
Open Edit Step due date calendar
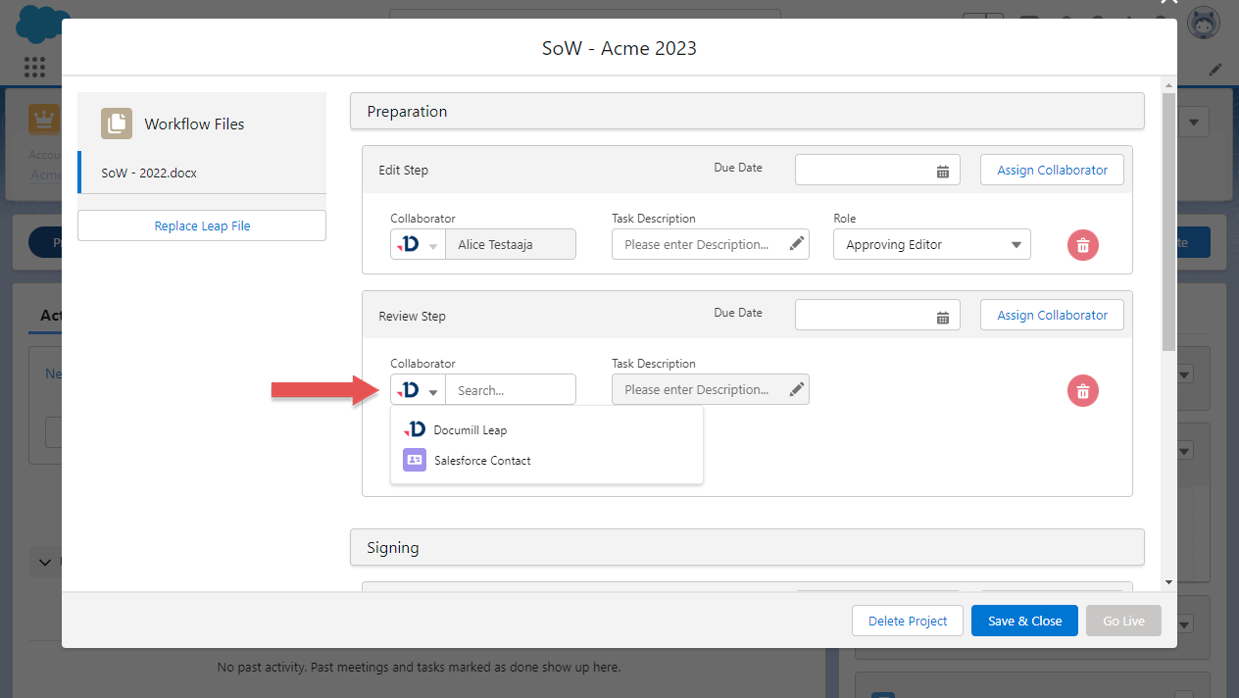942,172
